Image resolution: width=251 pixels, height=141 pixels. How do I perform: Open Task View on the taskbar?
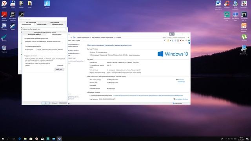14,139
